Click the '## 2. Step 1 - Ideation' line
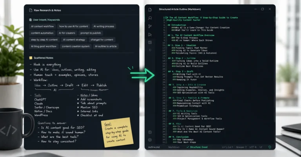Screen dimensions: 301x157 [182, 45]
